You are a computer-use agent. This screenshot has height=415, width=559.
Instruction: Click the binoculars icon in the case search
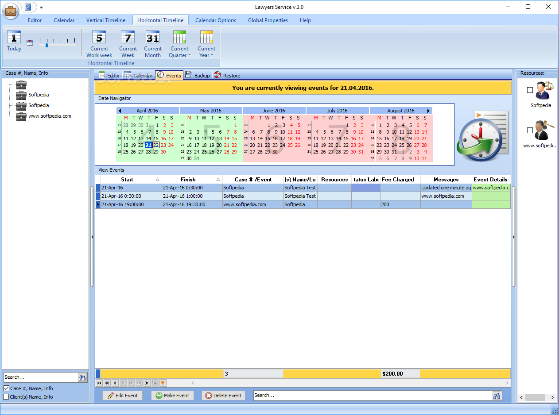[82, 377]
